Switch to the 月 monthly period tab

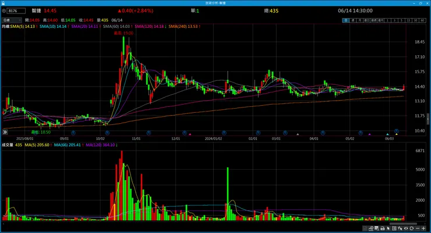pos(359,20)
